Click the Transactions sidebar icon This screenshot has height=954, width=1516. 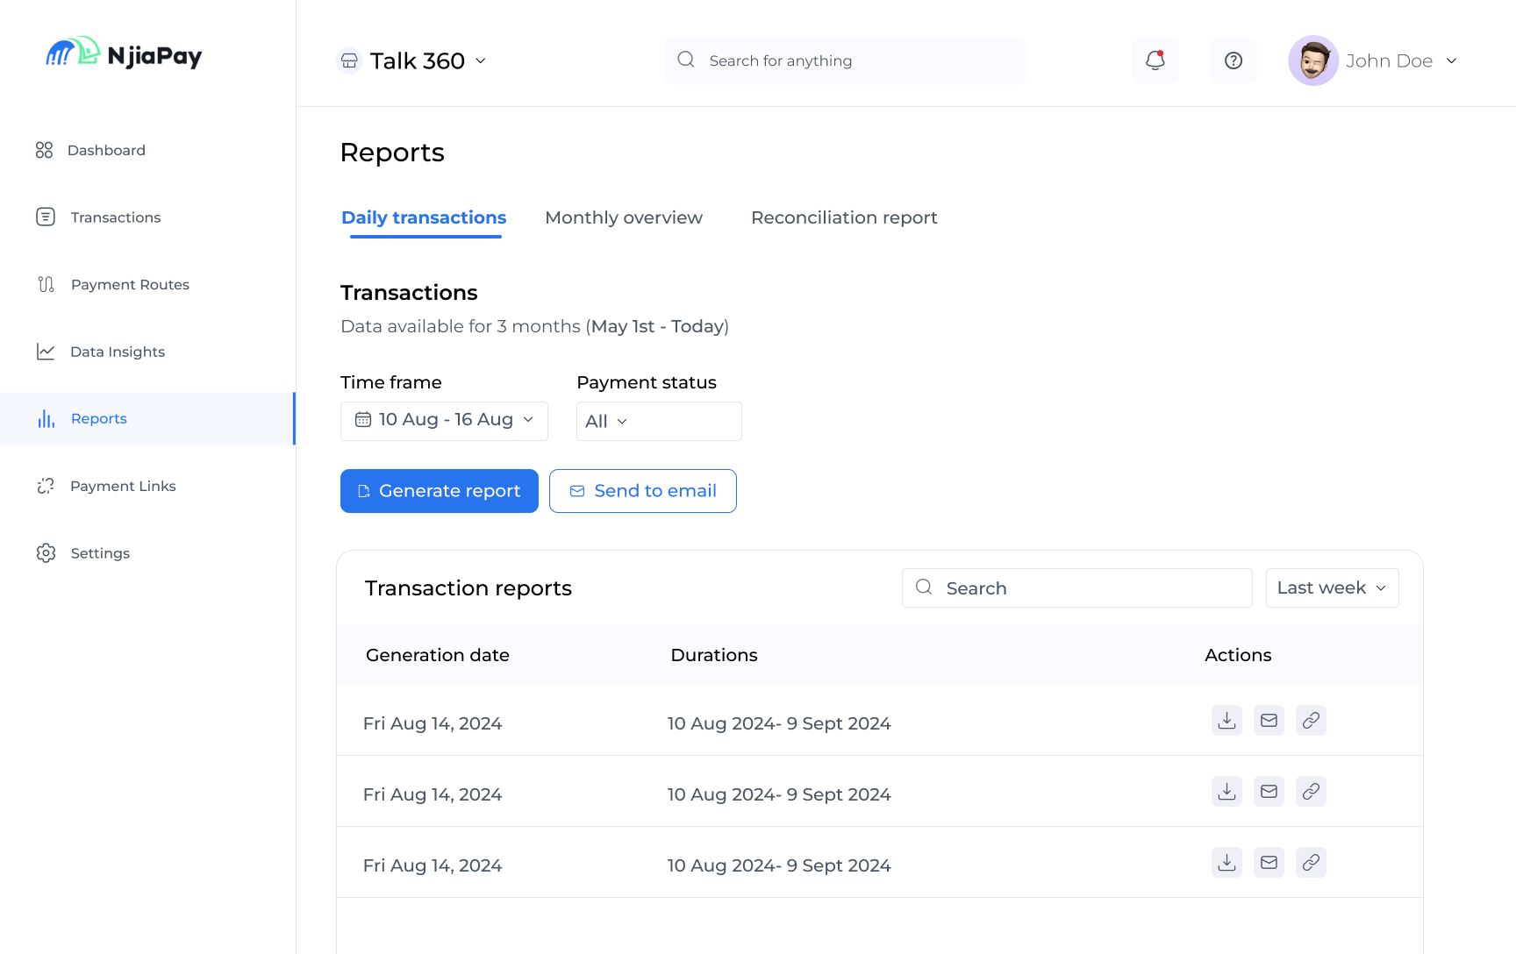coord(46,217)
